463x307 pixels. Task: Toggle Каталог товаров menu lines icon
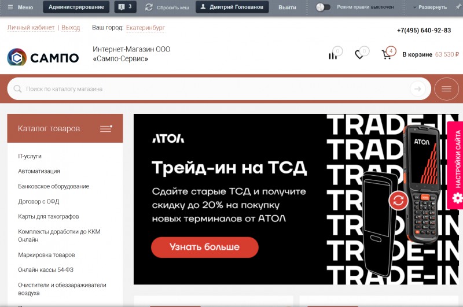[x=106, y=128]
